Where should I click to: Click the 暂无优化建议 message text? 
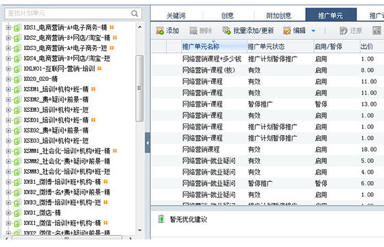click(189, 220)
